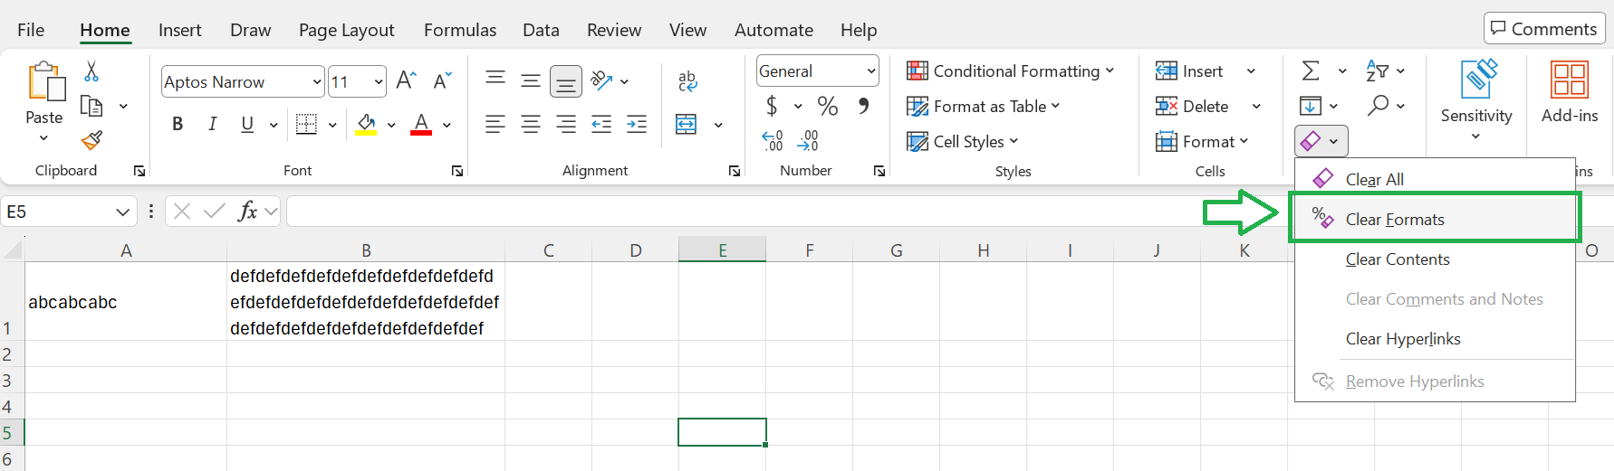This screenshot has height=471, width=1614.
Task: Increase font size with large A icon
Action: point(407,80)
